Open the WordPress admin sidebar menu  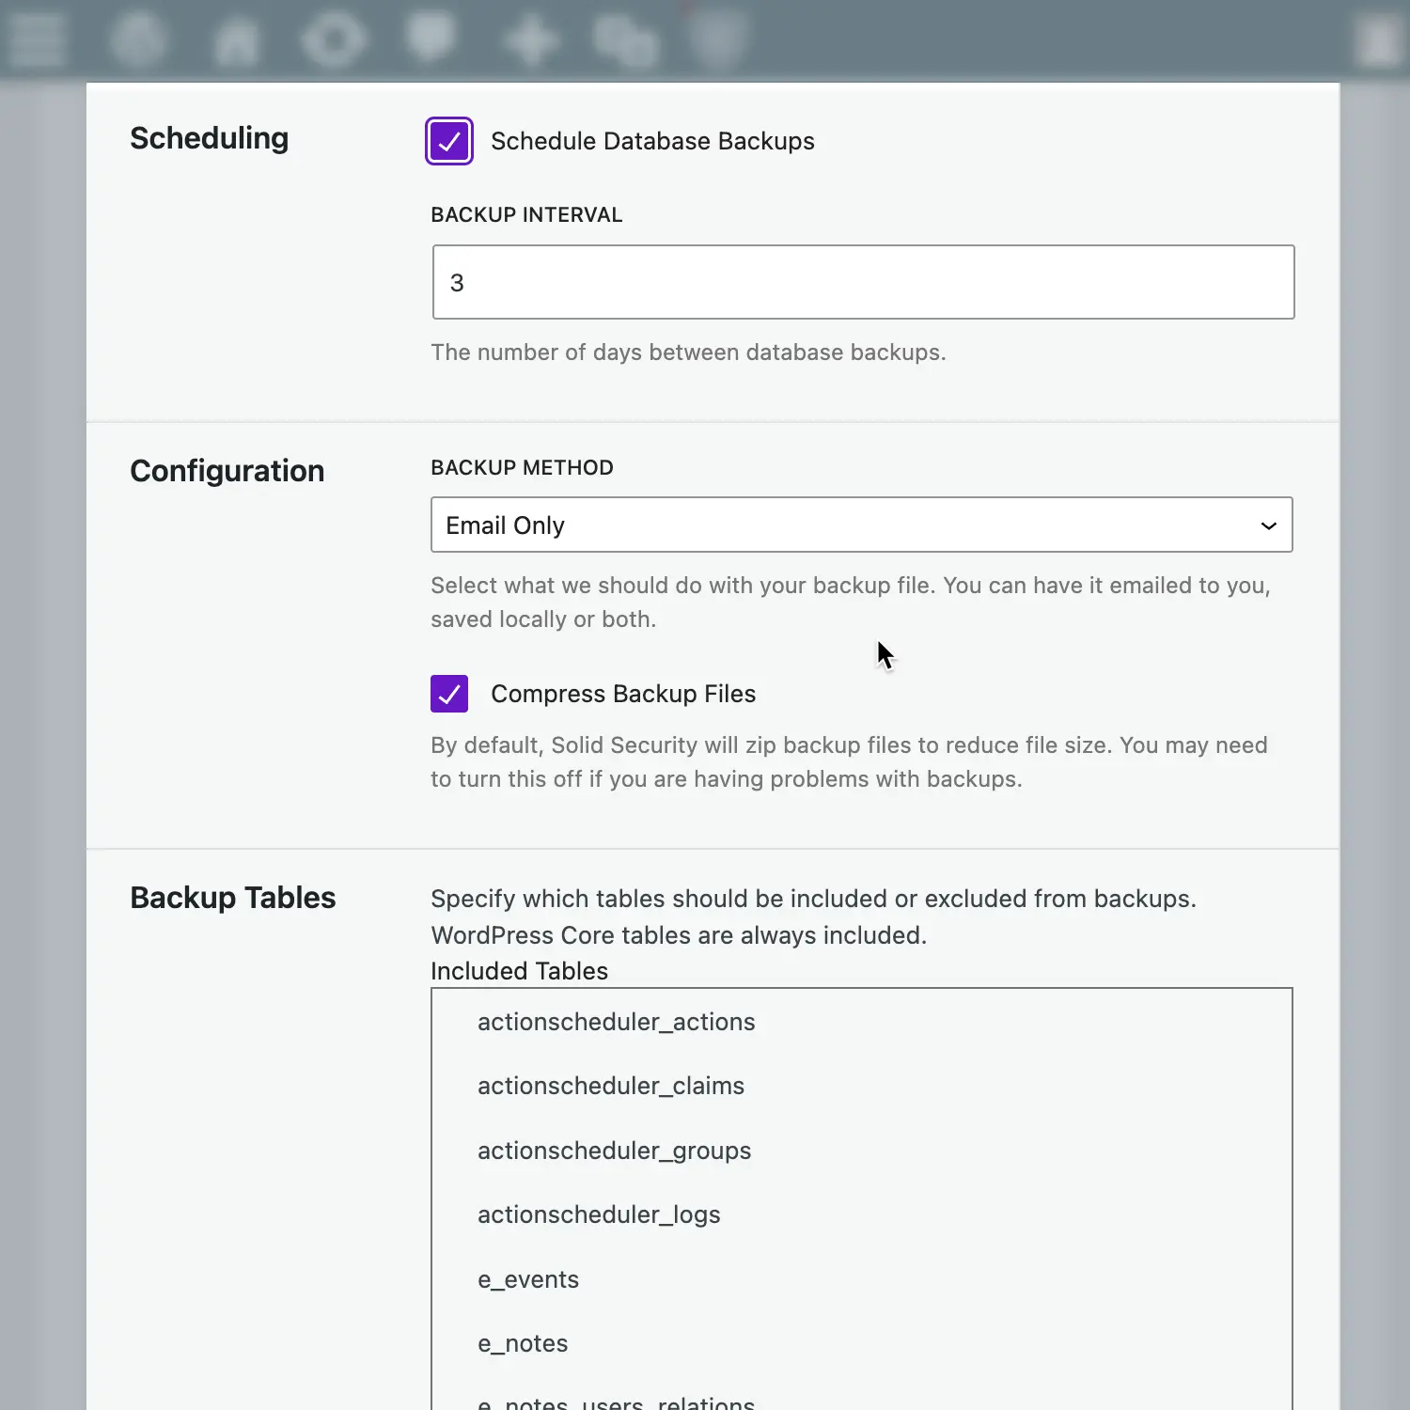(x=36, y=39)
